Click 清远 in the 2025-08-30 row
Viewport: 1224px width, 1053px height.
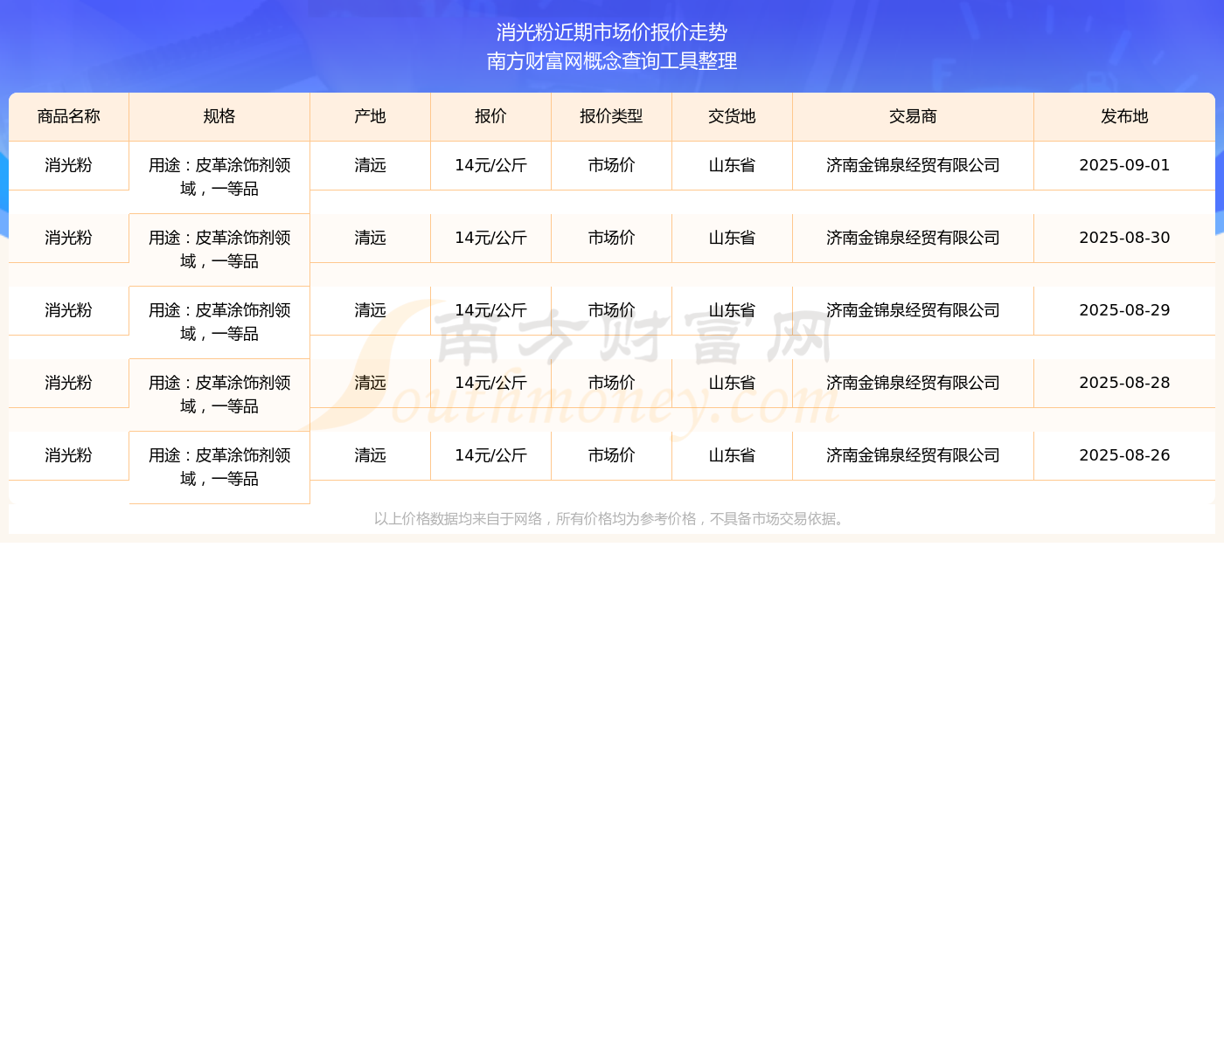(x=371, y=238)
